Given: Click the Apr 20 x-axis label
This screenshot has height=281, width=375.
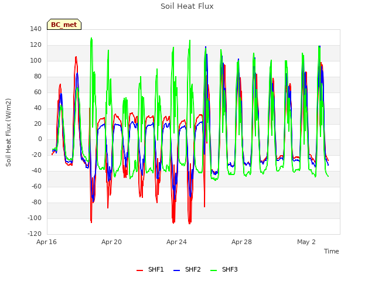Looking at the screenshot, I should click(x=111, y=242).
